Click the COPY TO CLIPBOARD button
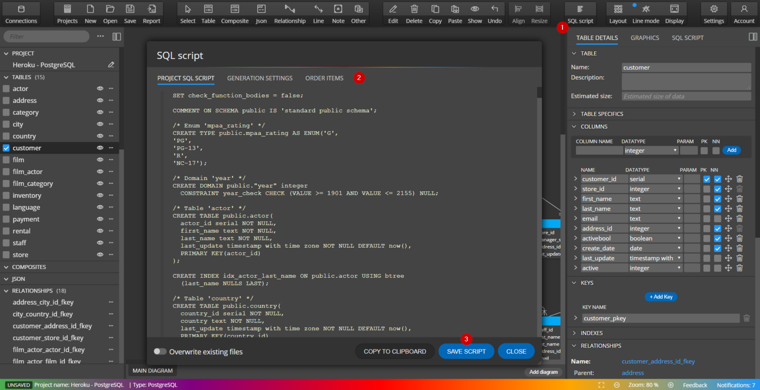Image resolution: width=760 pixels, height=390 pixels. pos(394,351)
